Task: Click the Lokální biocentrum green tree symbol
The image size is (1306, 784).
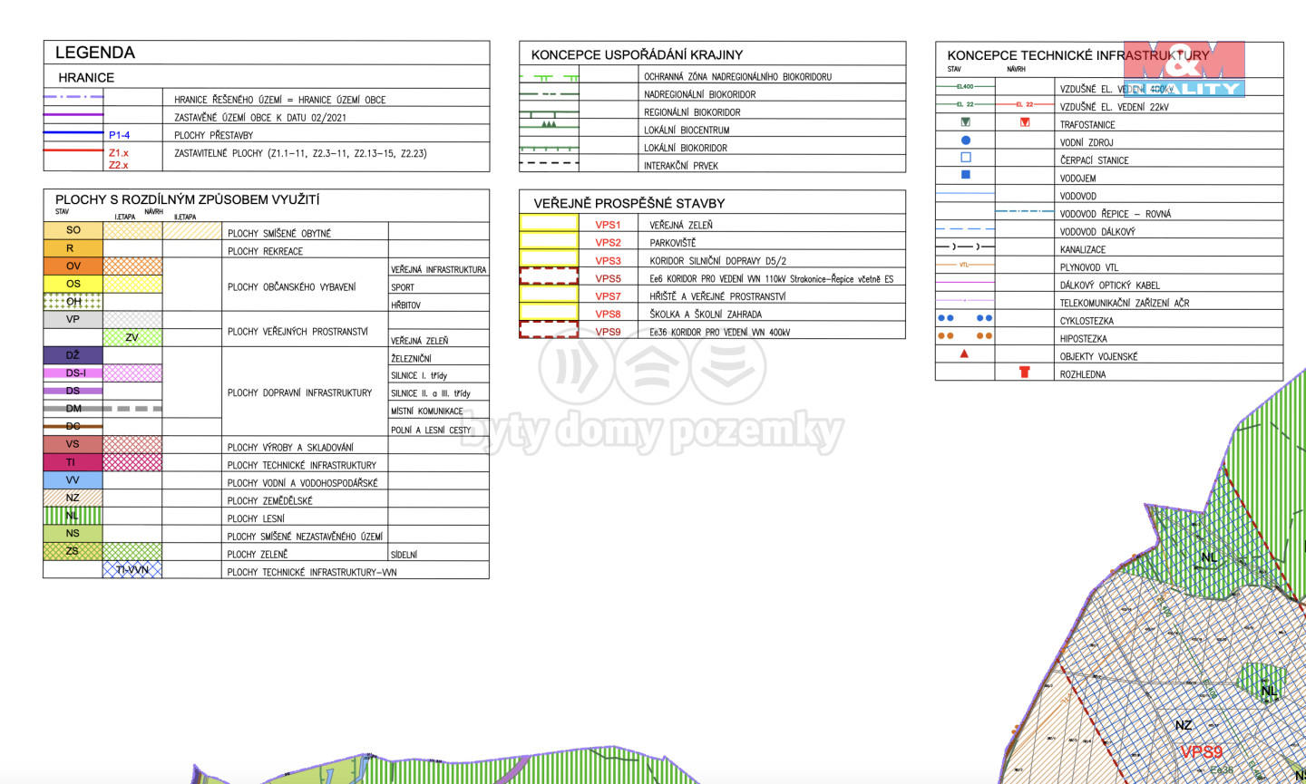Action: 549,125
